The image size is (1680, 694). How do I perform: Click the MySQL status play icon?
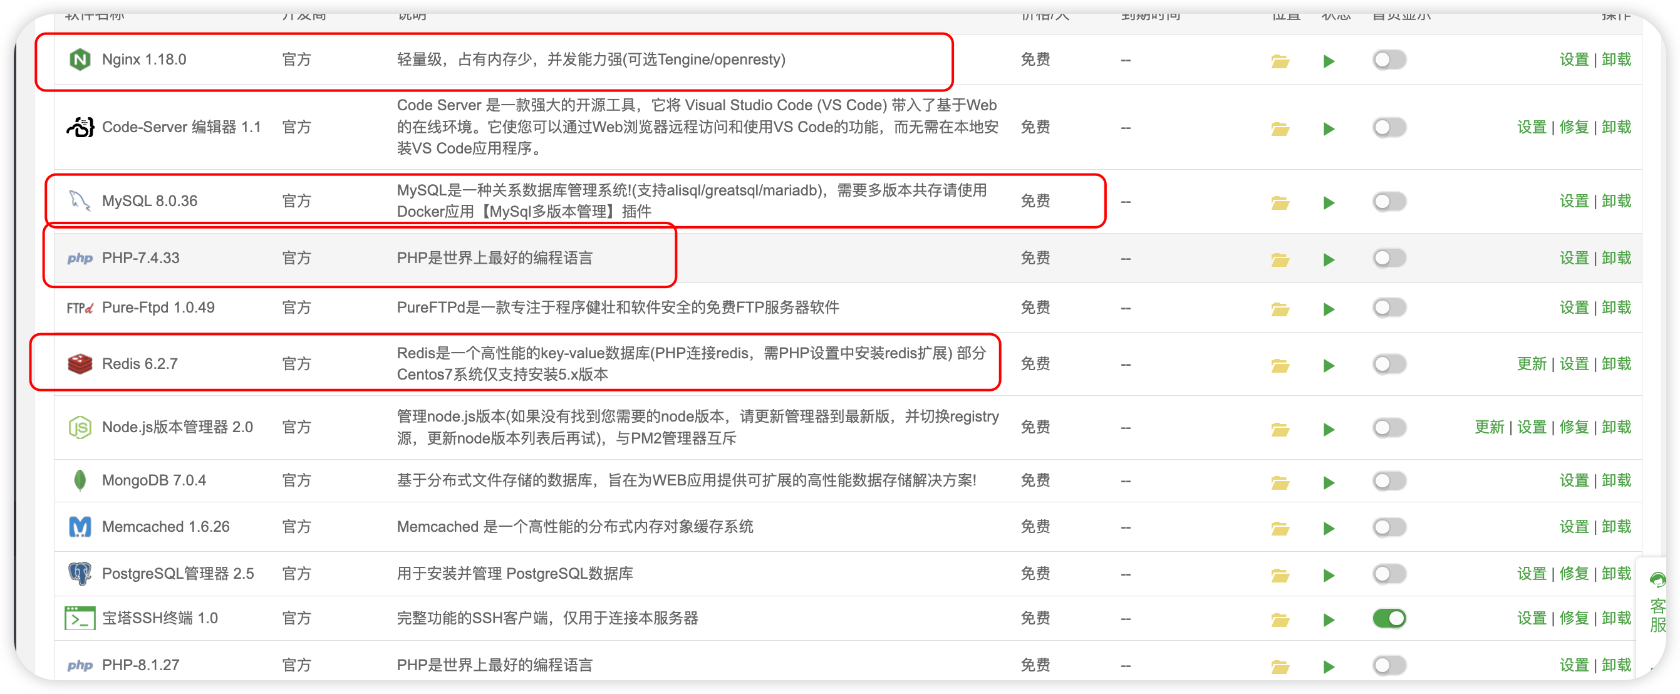tap(1329, 202)
